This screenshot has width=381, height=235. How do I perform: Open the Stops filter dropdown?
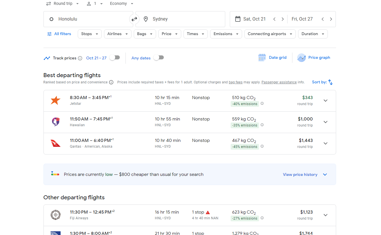coord(90,34)
